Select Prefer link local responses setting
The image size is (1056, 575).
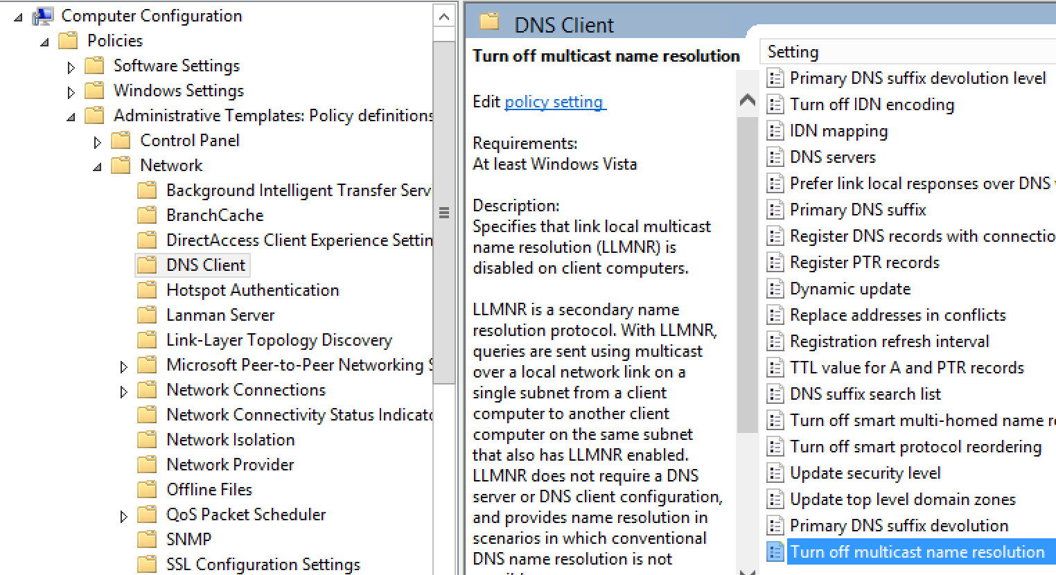coord(922,184)
